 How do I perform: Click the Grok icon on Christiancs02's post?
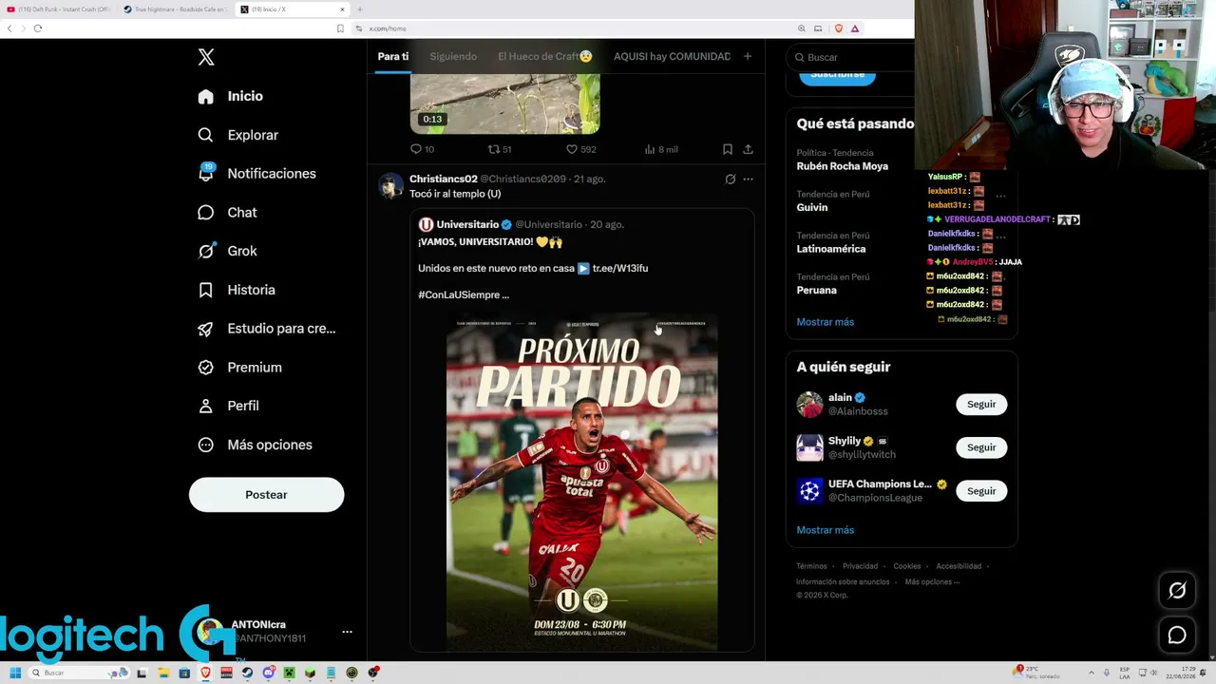(730, 179)
